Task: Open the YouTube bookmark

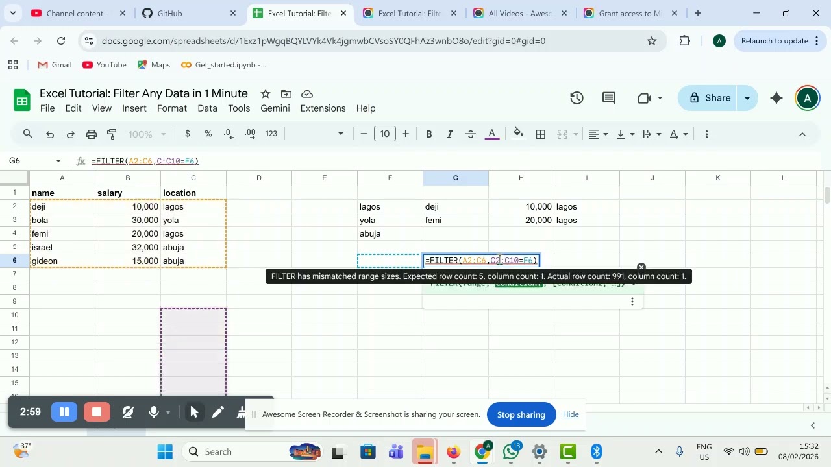Action: [105, 65]
